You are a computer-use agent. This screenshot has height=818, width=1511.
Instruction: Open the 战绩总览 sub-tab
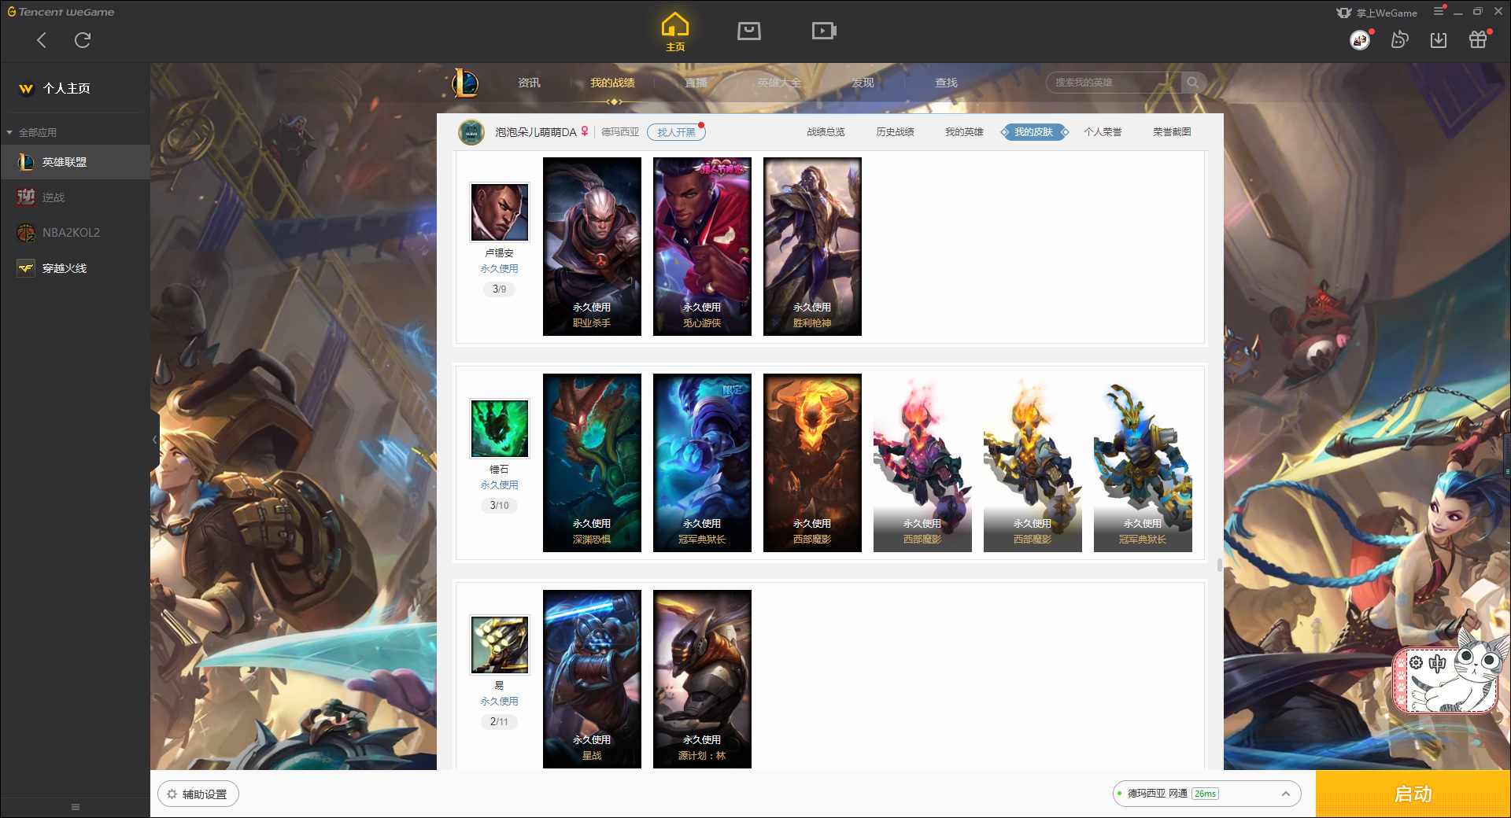[x=826, y=132]
